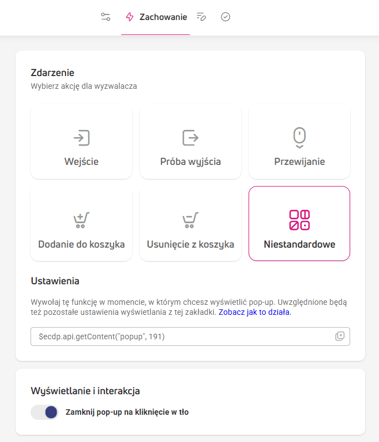Select the Zachowanie tab

[x=155, y=17]
